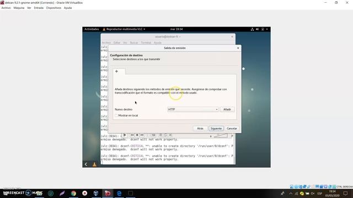353x198 pixels.
Task: Open Buscar menu in terminal window
Action: 133,43
